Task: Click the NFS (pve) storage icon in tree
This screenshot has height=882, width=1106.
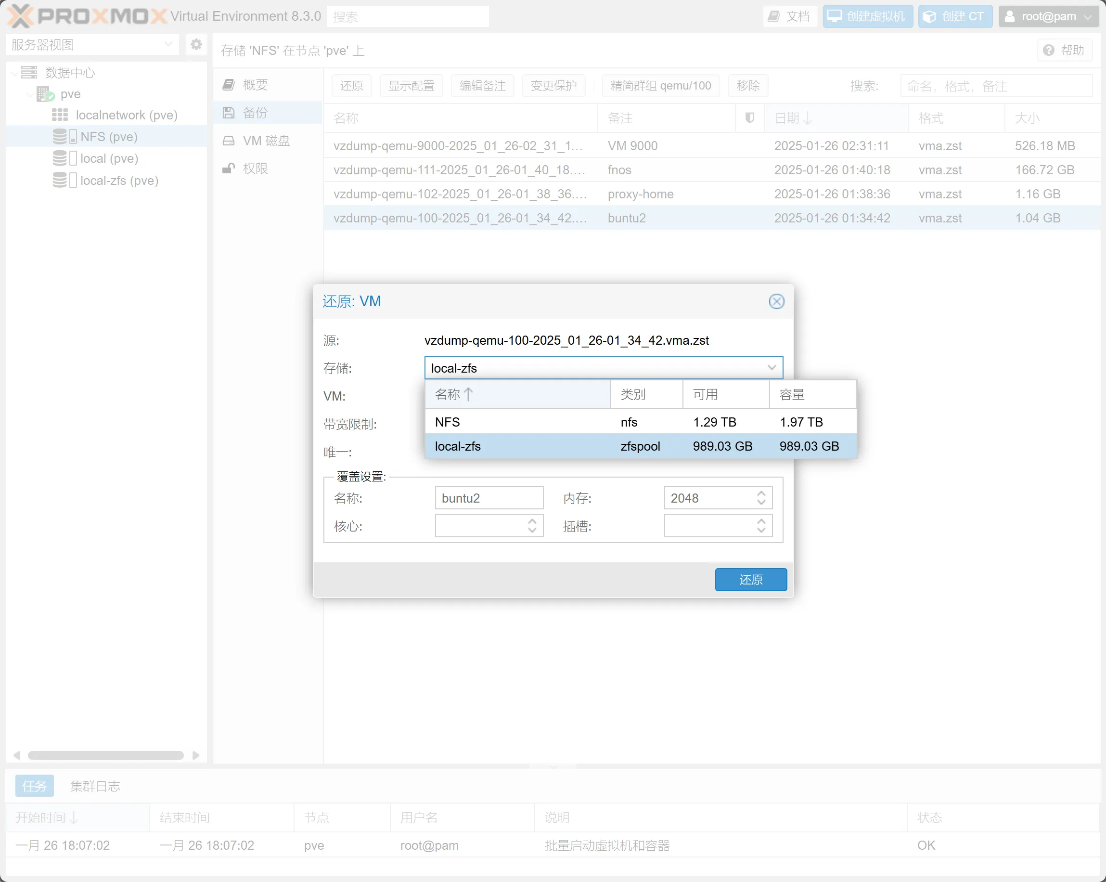Action: (x=60, y=136)
